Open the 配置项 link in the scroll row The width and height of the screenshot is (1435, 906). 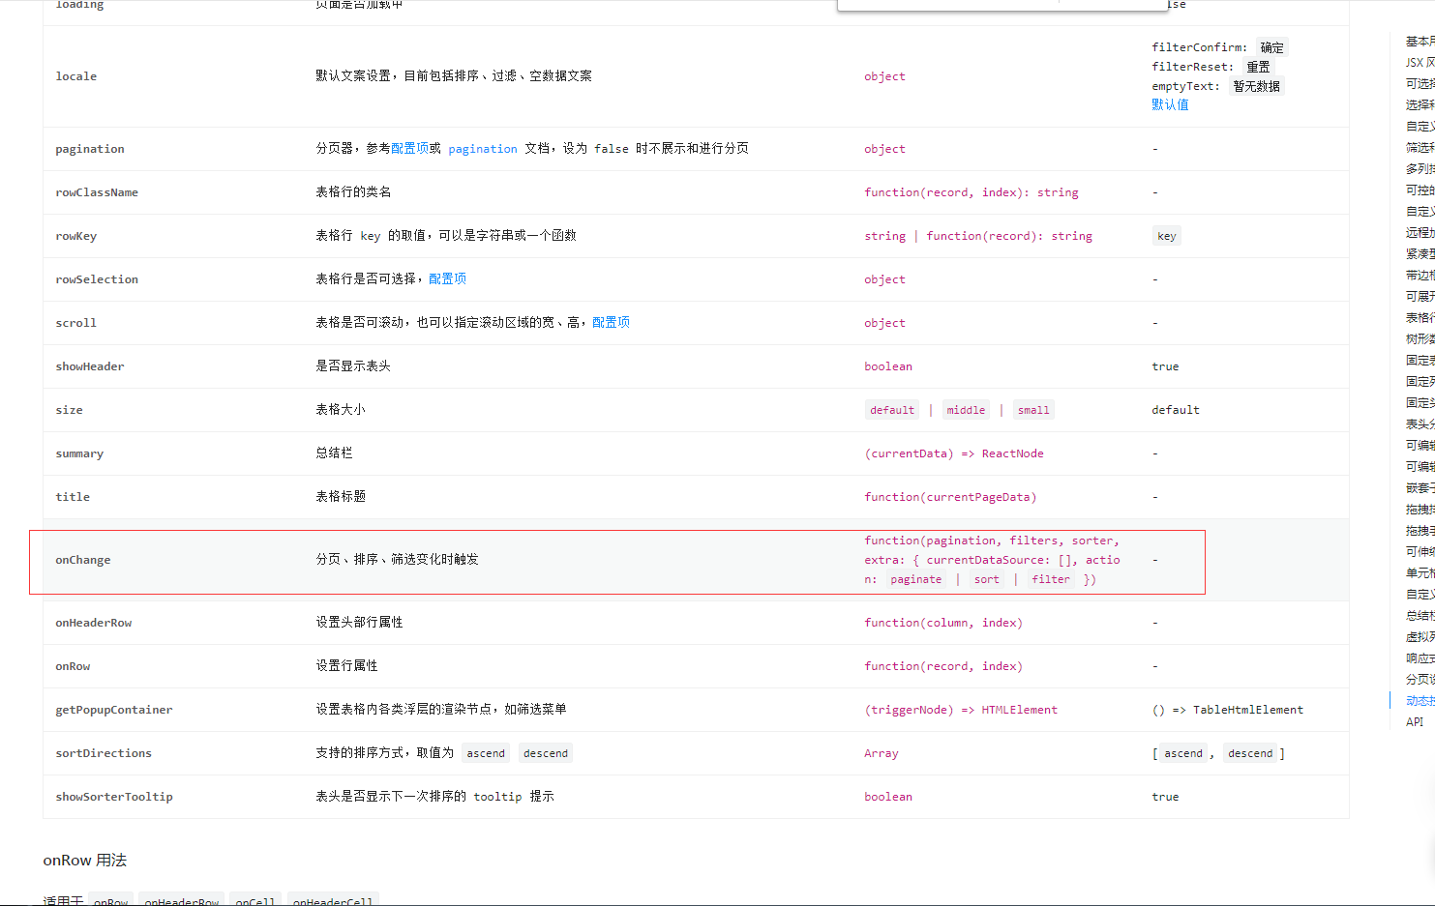611,322
